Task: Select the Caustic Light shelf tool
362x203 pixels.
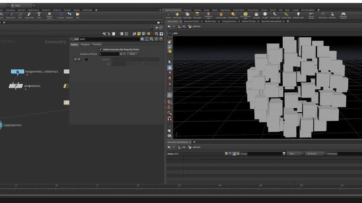Action: pyautogui.click(x=275, y=15)
